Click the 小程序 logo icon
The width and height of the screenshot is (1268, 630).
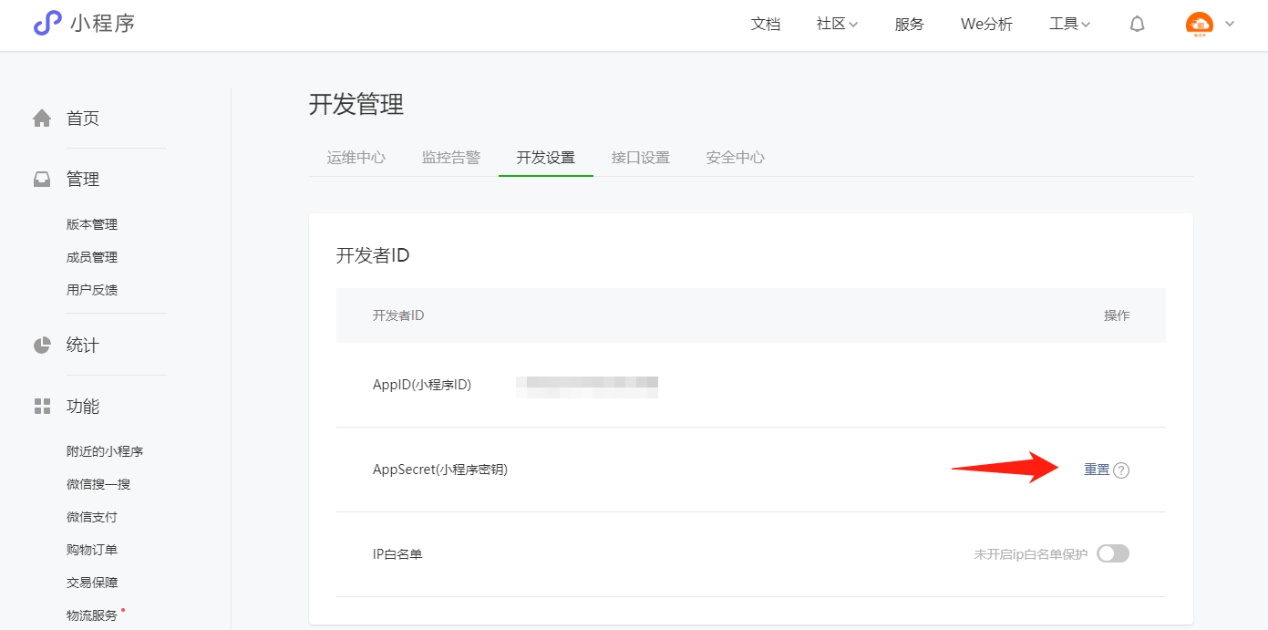click(46, 24)
